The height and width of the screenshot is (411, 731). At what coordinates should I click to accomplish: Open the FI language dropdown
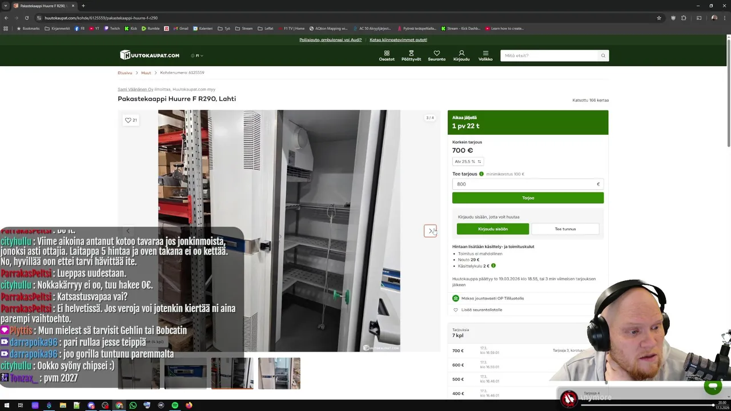(x=197, y=55)
